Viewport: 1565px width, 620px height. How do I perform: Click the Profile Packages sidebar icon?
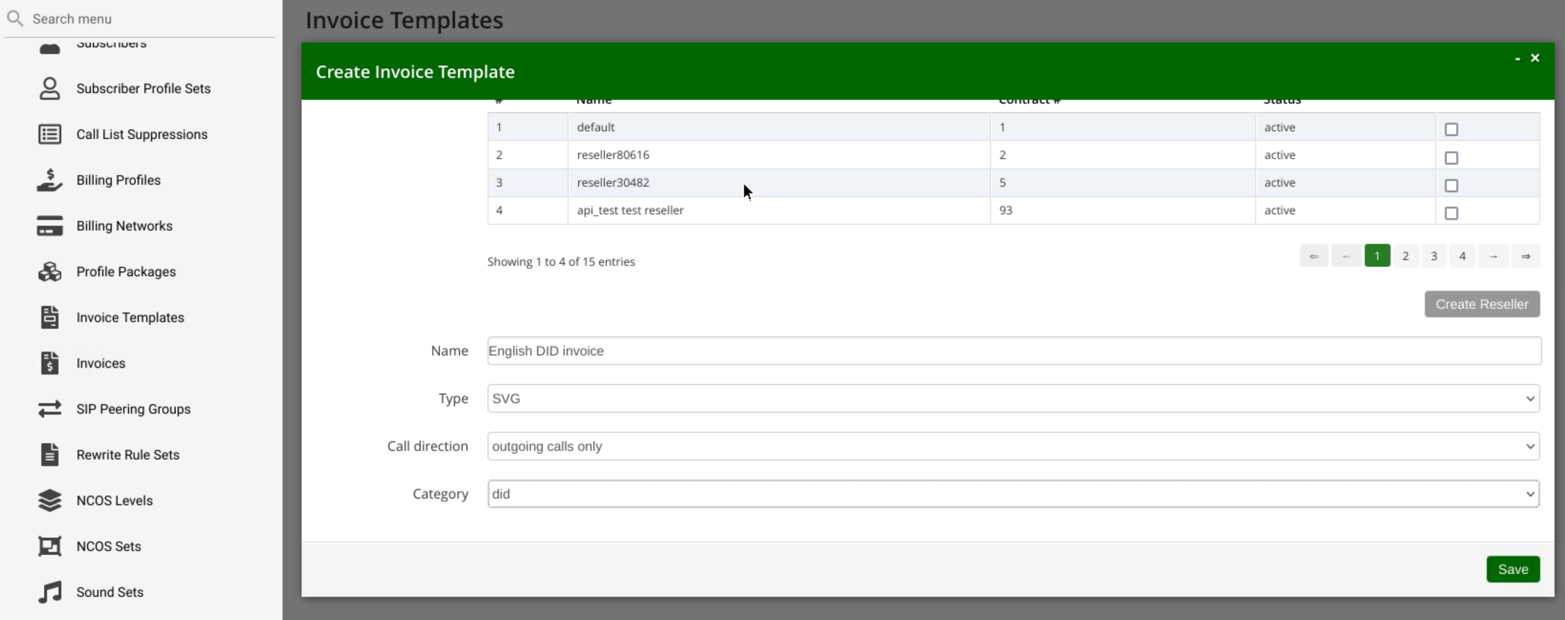click(x=50, y=272)
